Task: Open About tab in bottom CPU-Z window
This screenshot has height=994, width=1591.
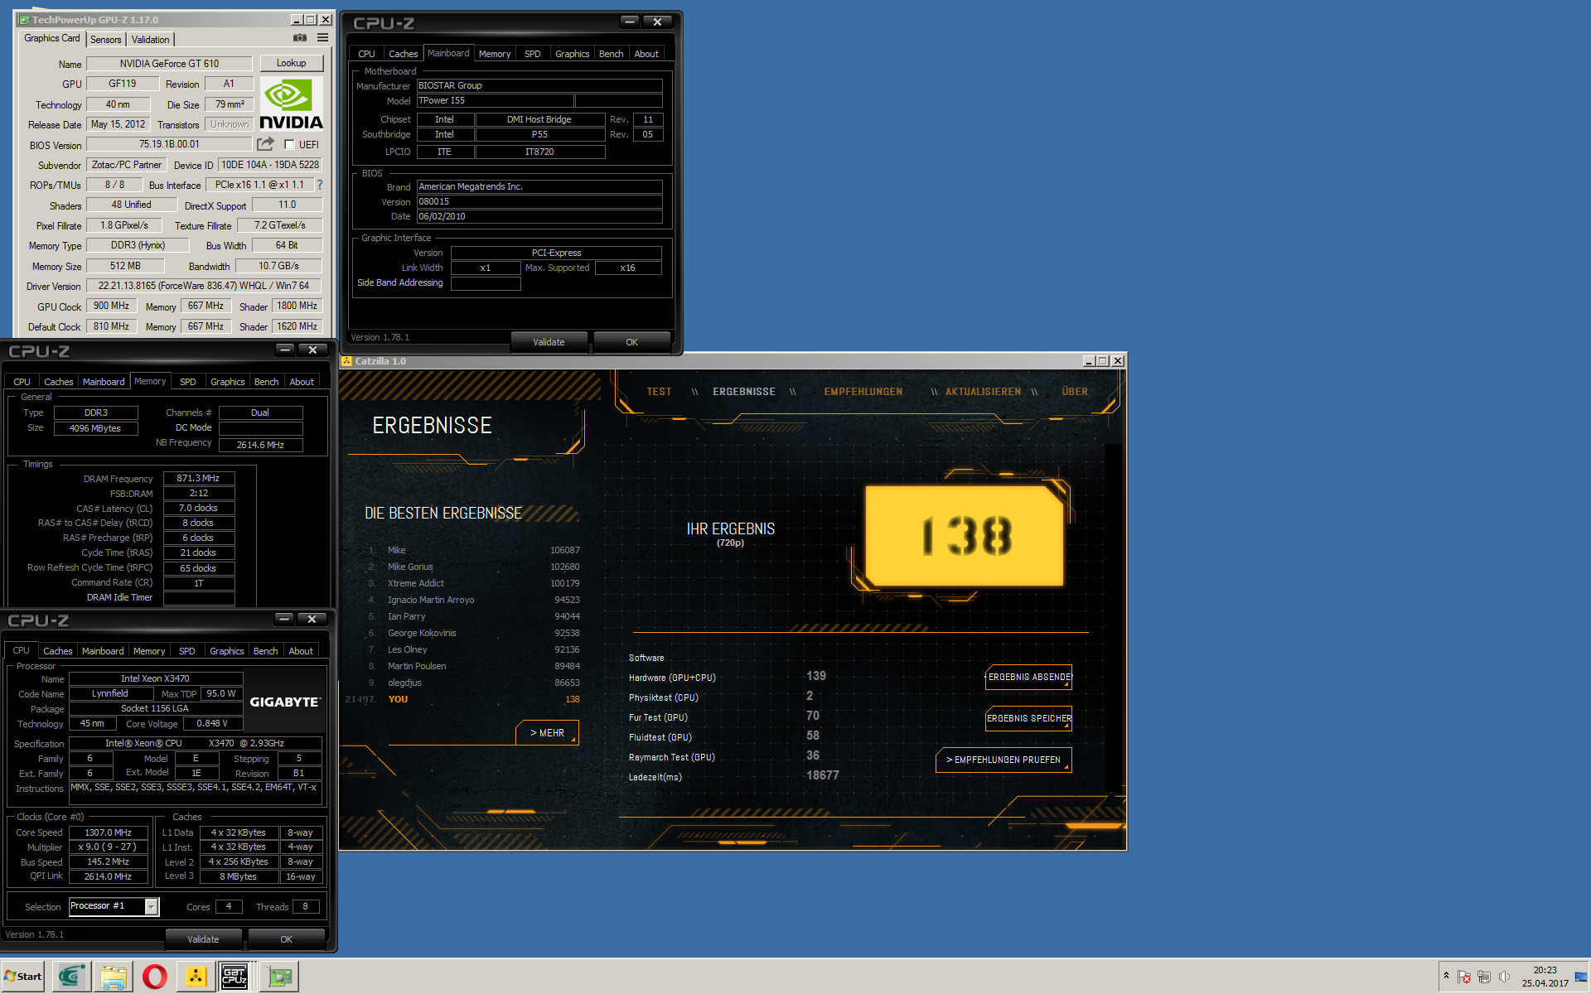Action: 300,651
